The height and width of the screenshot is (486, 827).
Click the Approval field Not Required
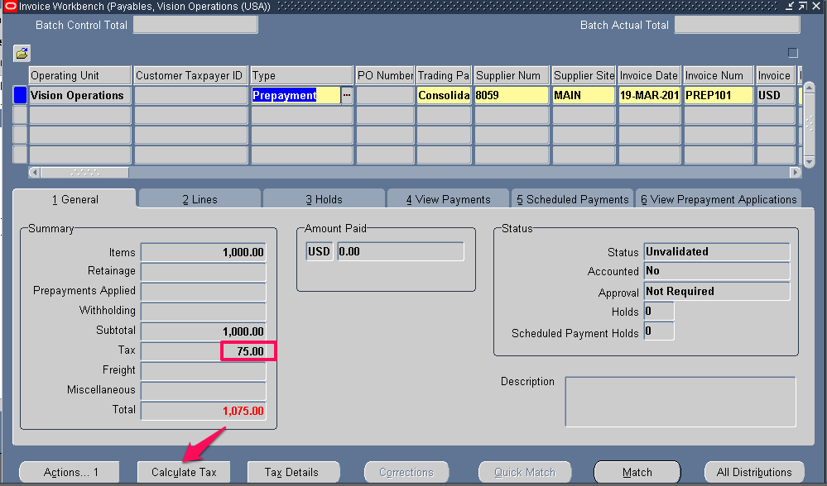pos(717,291)
